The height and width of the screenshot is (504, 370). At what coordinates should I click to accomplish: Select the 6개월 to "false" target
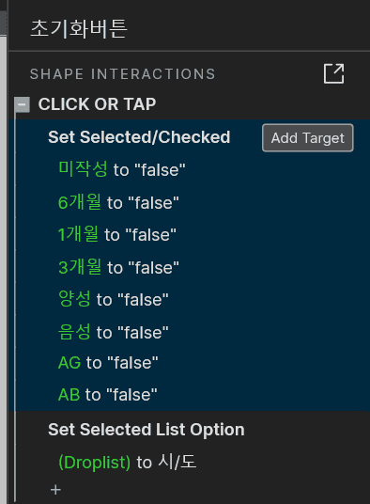click(x=118, y=202)
